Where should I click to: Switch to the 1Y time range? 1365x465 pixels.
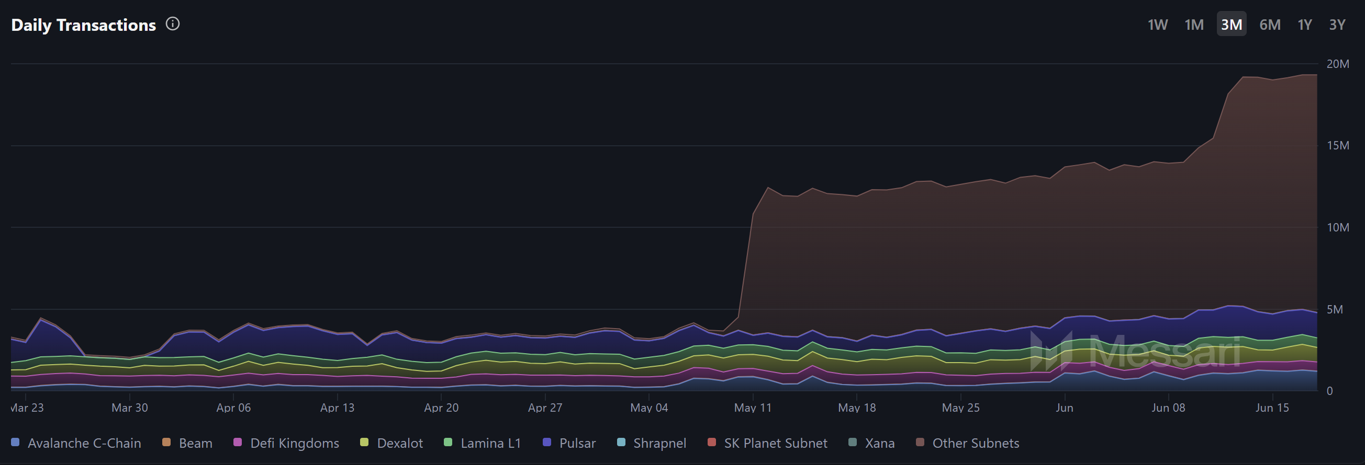[x=1305, y=25]
